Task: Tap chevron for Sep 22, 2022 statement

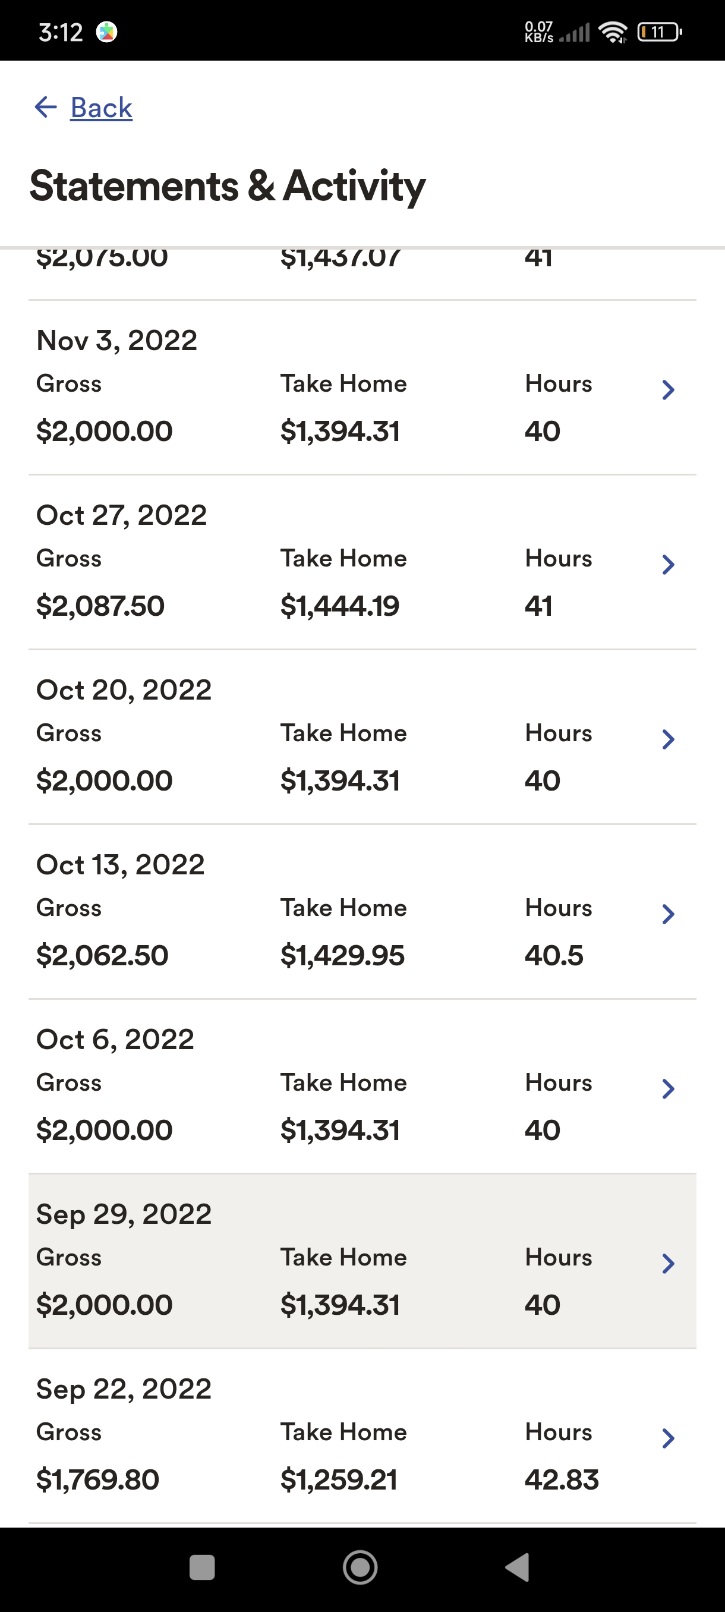Action: (668, 1438)
